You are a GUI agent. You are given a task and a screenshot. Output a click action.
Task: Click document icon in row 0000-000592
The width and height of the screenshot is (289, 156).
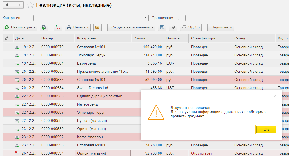pyautogui.click(x=17, y=137)
